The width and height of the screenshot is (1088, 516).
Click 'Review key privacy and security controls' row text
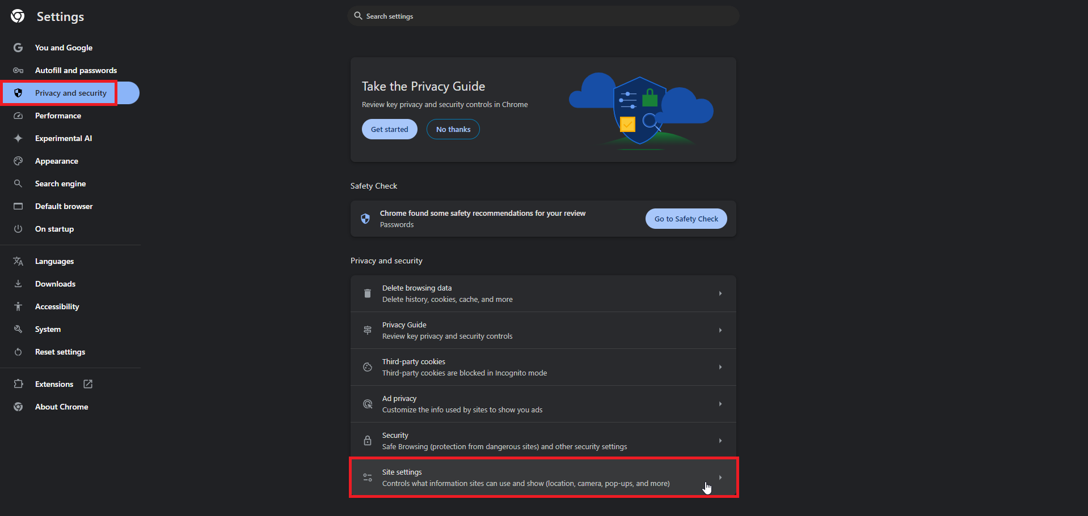pos(448,336)
